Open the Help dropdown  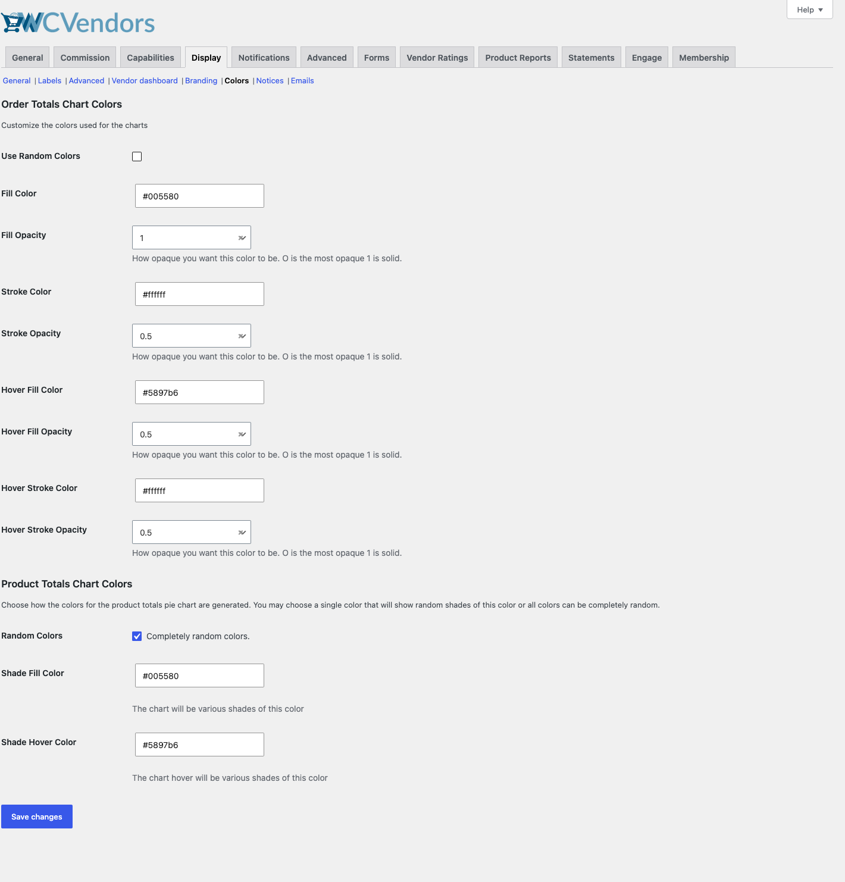pos(809,10)
